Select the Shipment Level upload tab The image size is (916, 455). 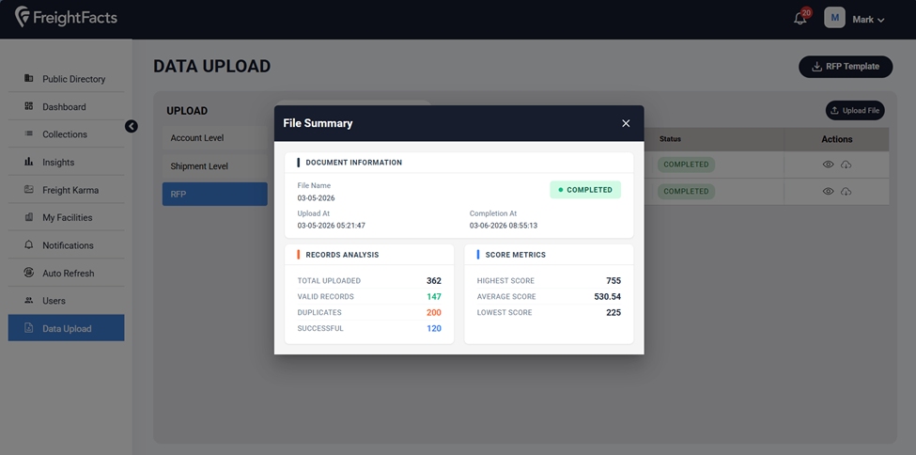coord(214,166)
